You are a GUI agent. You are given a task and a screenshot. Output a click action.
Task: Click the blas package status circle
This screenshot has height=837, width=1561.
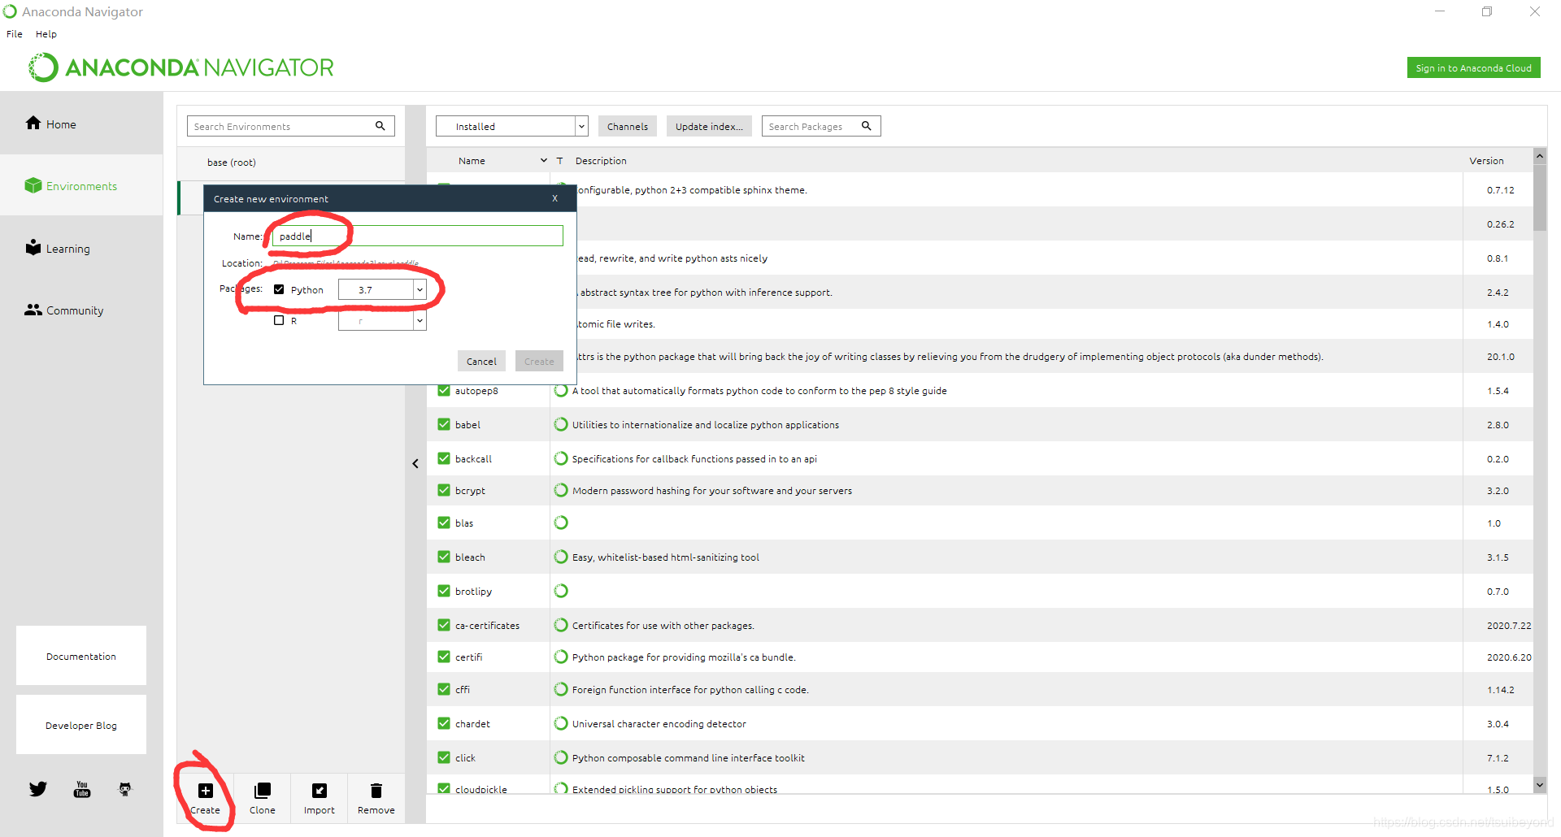[x=561, y=523]
